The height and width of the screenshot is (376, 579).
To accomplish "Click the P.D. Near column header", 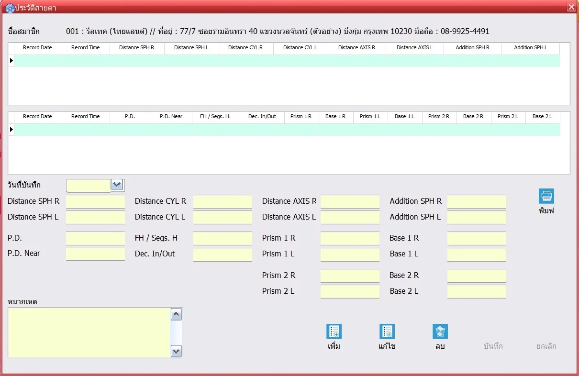I will click(x=171, y=117).
